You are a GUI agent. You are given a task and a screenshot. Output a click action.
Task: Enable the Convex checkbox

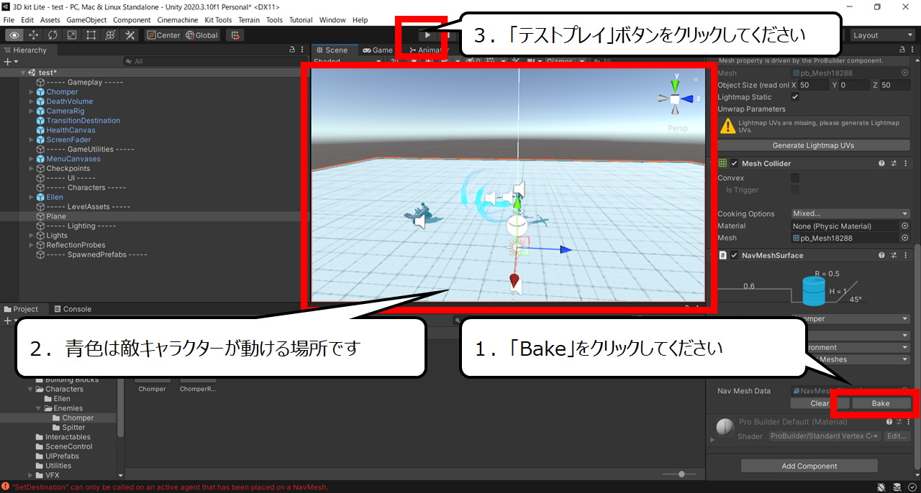click(795, 178)
